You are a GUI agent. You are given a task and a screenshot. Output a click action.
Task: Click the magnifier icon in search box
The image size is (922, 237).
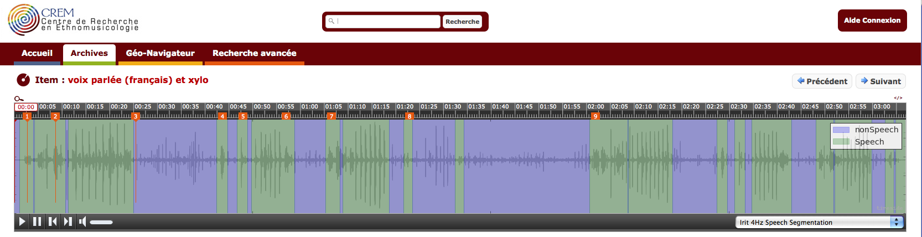(x=331, y=21)
